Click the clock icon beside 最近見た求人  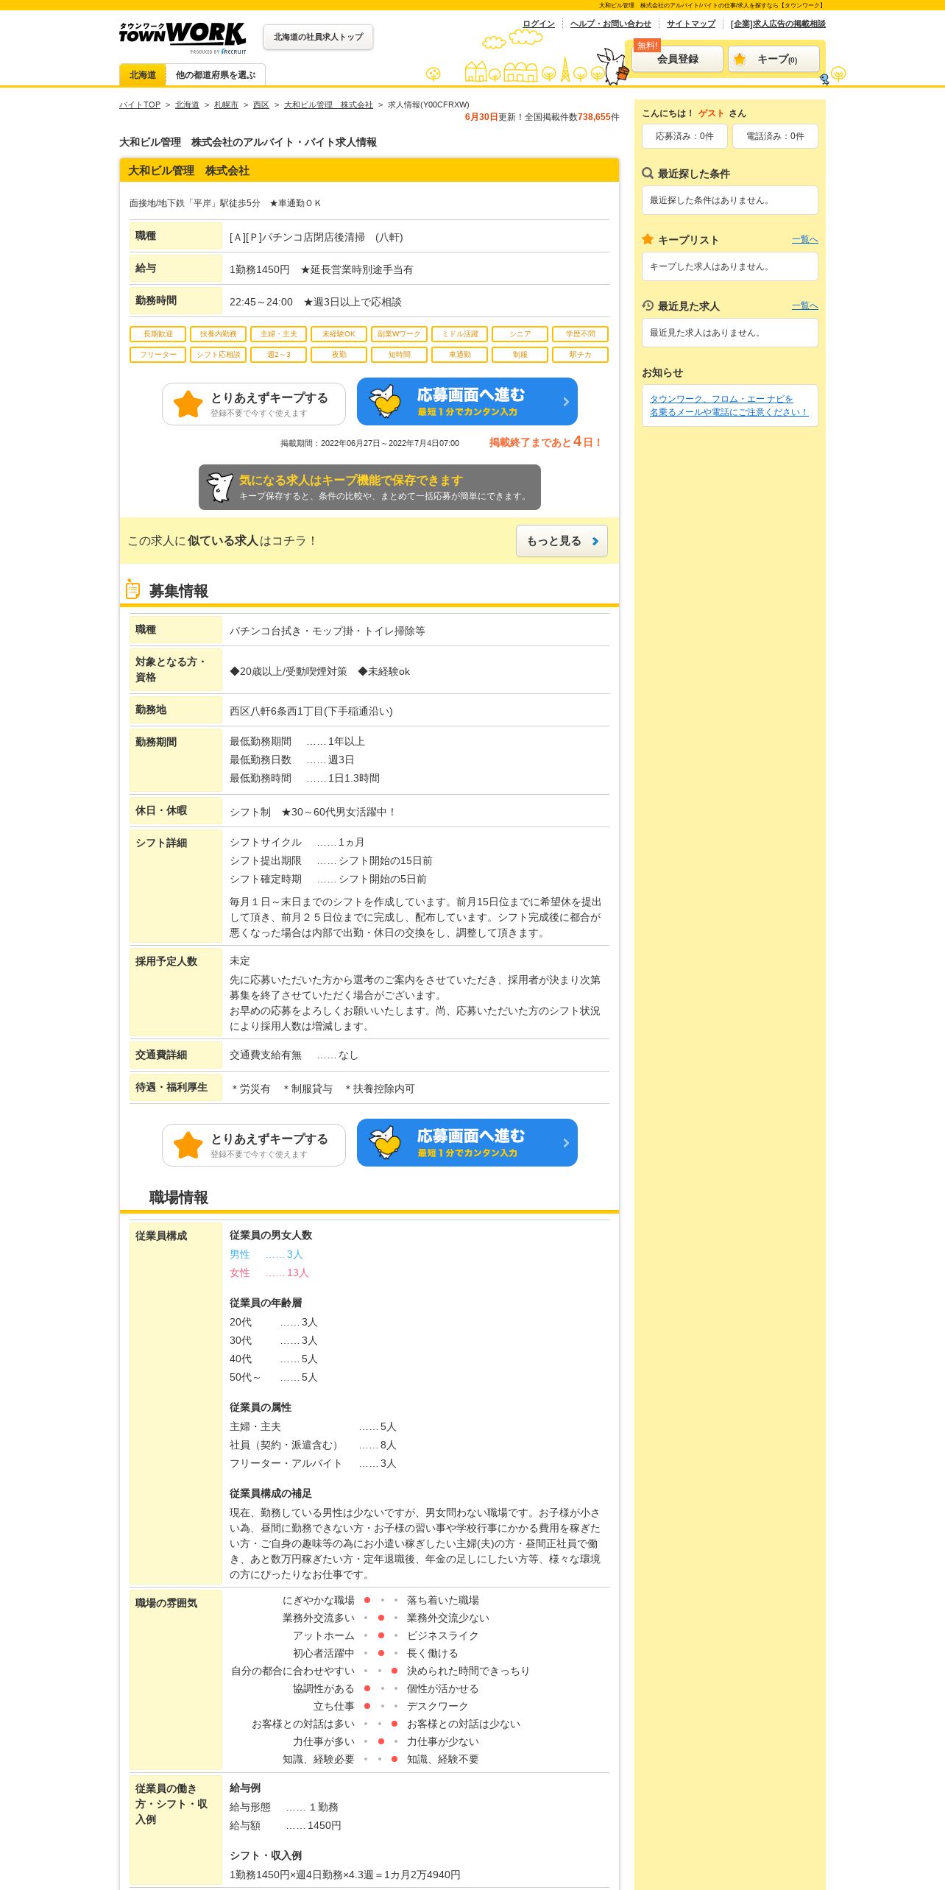point(648,305)
